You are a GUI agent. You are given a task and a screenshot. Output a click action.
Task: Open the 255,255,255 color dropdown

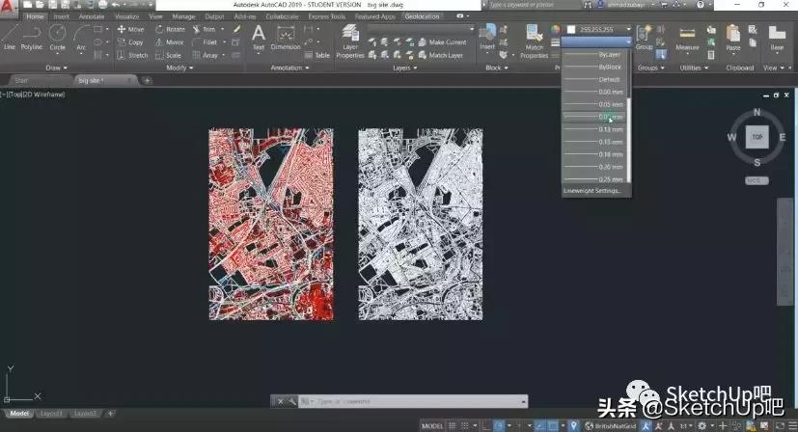[x=628, y=29]
